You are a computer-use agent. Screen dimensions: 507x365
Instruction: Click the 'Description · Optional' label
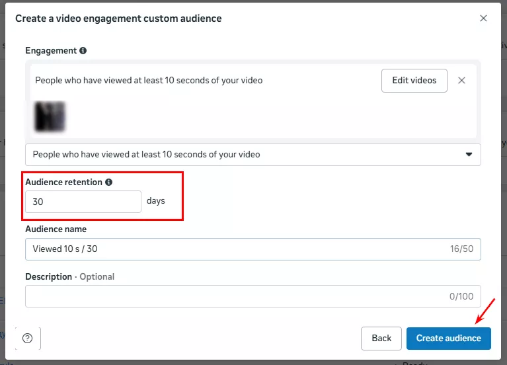69,276
